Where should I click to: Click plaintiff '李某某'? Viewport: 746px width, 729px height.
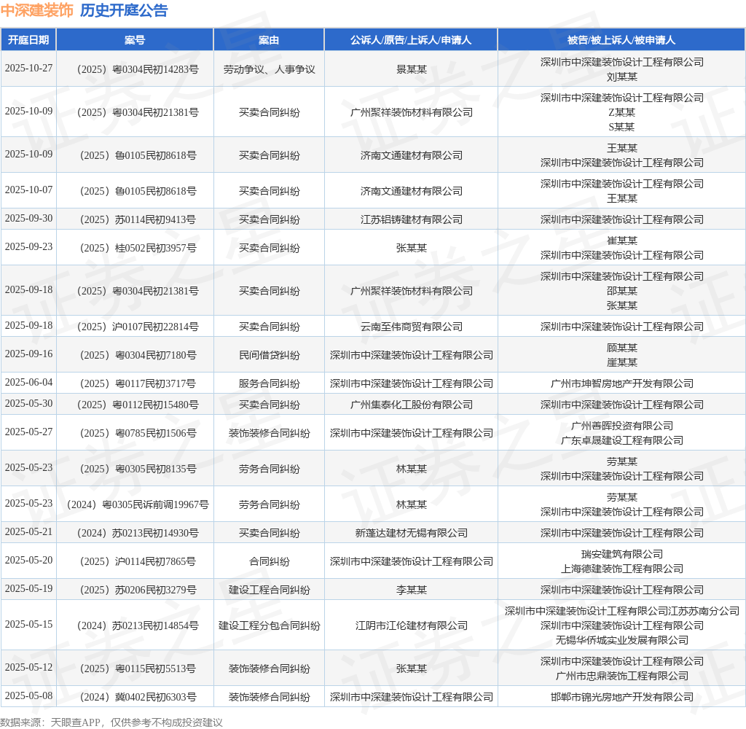pos(412,590)
